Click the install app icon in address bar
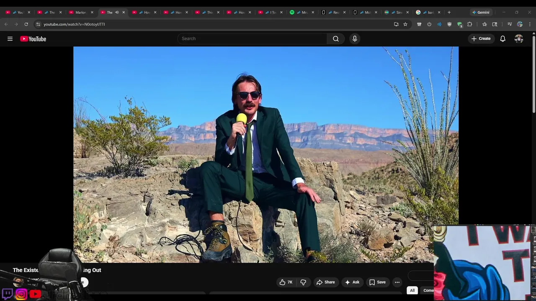536x301 pixels. pos(396,24)
